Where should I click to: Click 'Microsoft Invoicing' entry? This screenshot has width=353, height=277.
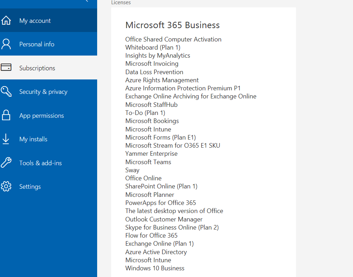pyautogui.click(x=152, y=64)
